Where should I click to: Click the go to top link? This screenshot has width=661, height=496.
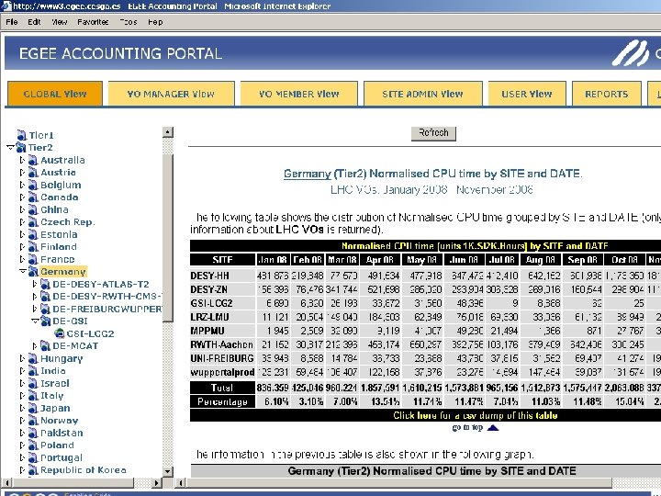tap(467, 428)
